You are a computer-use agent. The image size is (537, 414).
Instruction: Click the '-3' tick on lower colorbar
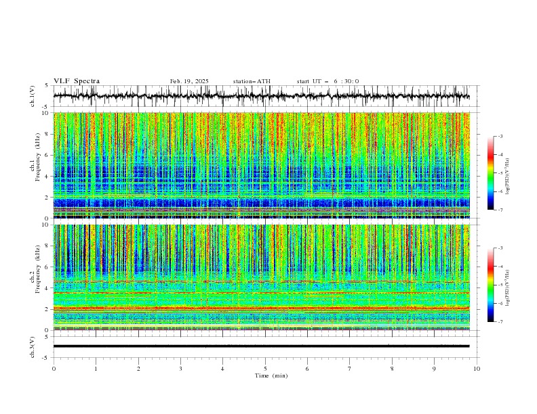tap(500, 248)
